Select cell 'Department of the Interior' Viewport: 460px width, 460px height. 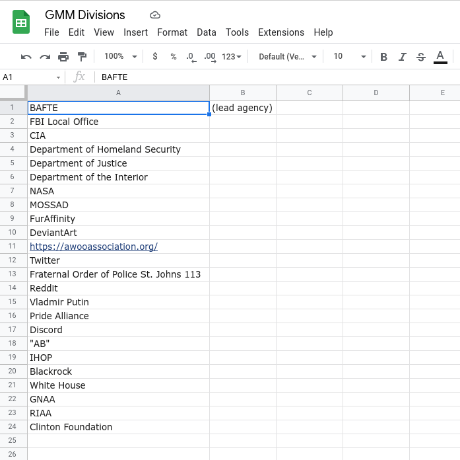(118, 177)
